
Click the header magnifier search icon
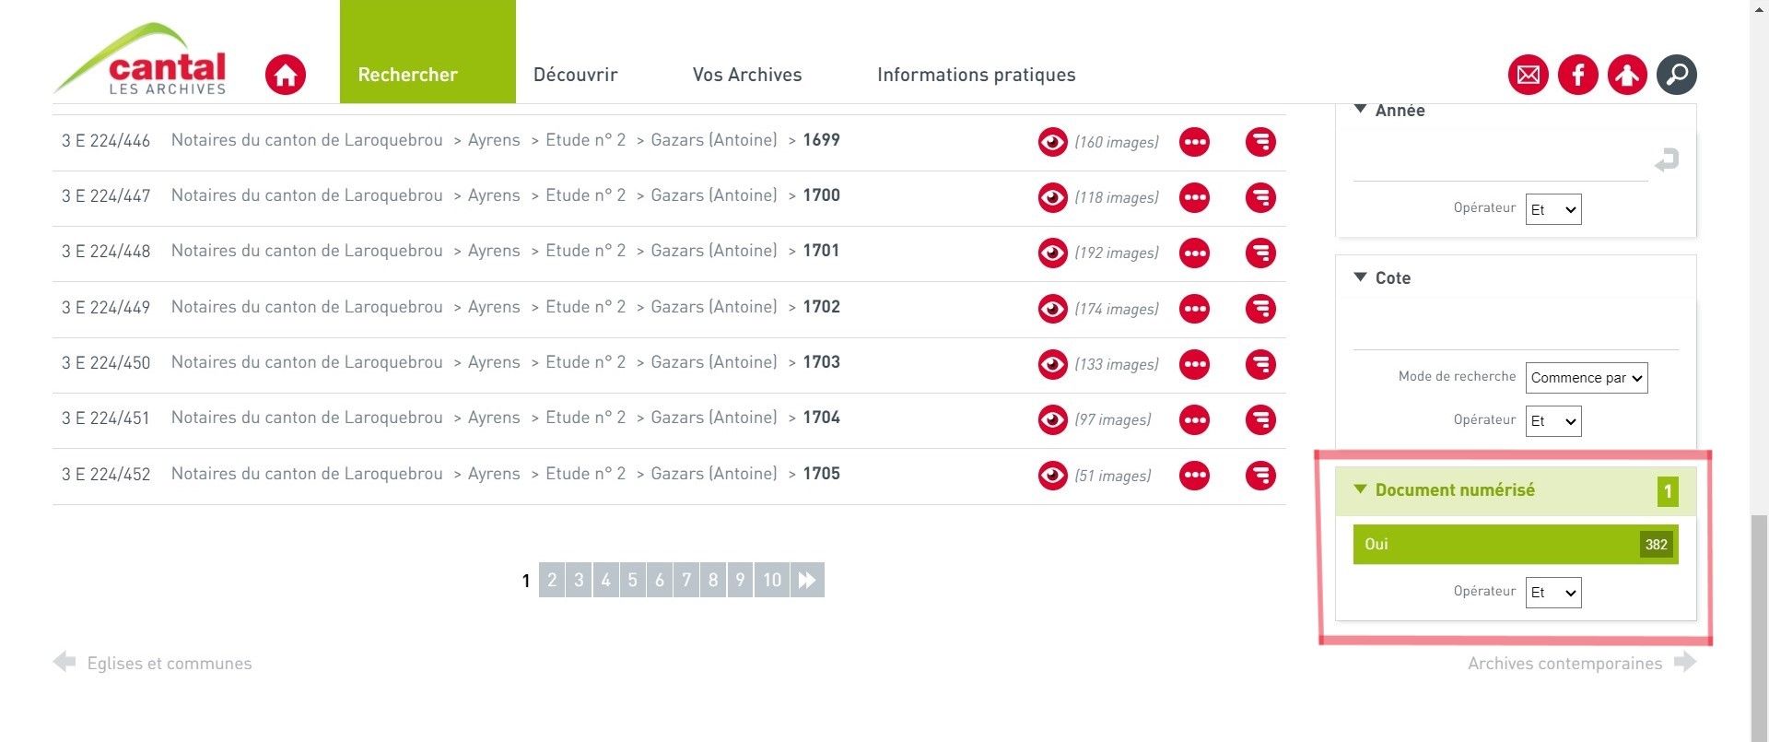[x=1677, y=75]
